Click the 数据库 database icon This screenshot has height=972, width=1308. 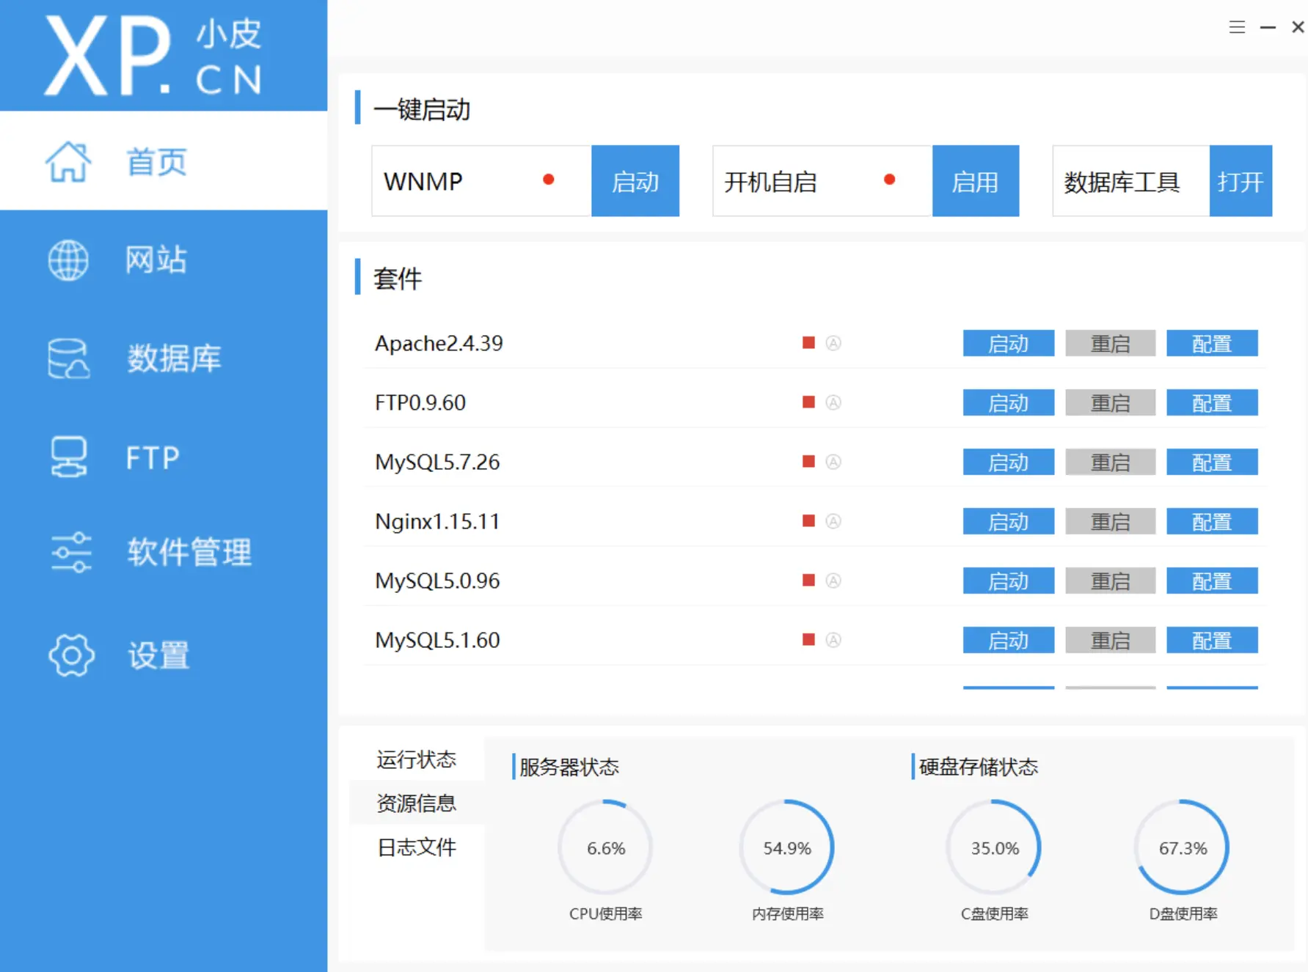pyautogui.click(x=68, y=358)
